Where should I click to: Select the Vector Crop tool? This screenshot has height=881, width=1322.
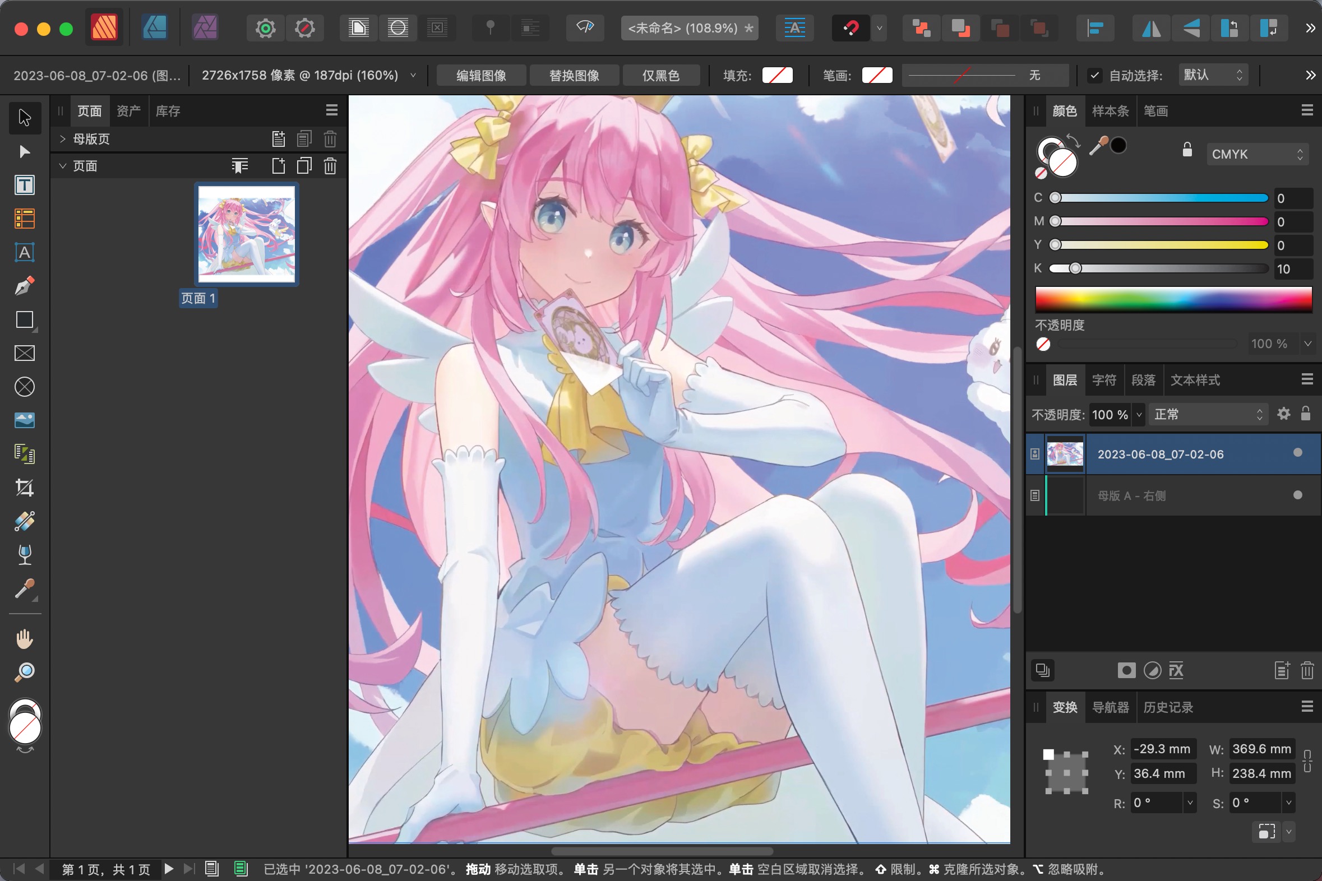pos(25,488)
